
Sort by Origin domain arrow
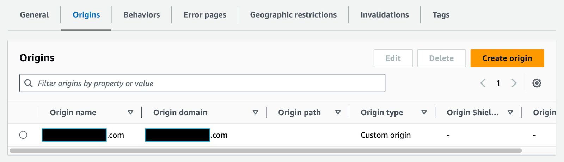tap(255, 112)
